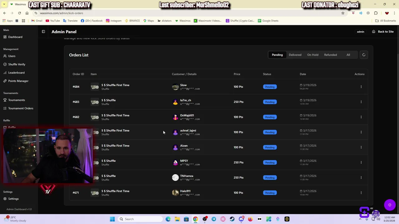Viewport: 399px width, 224px height.
Task: Open Leaderboard in the sidebar
Action: 14,72
